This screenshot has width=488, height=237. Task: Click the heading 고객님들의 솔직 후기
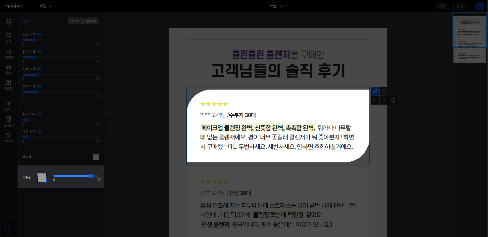[278, 70]
